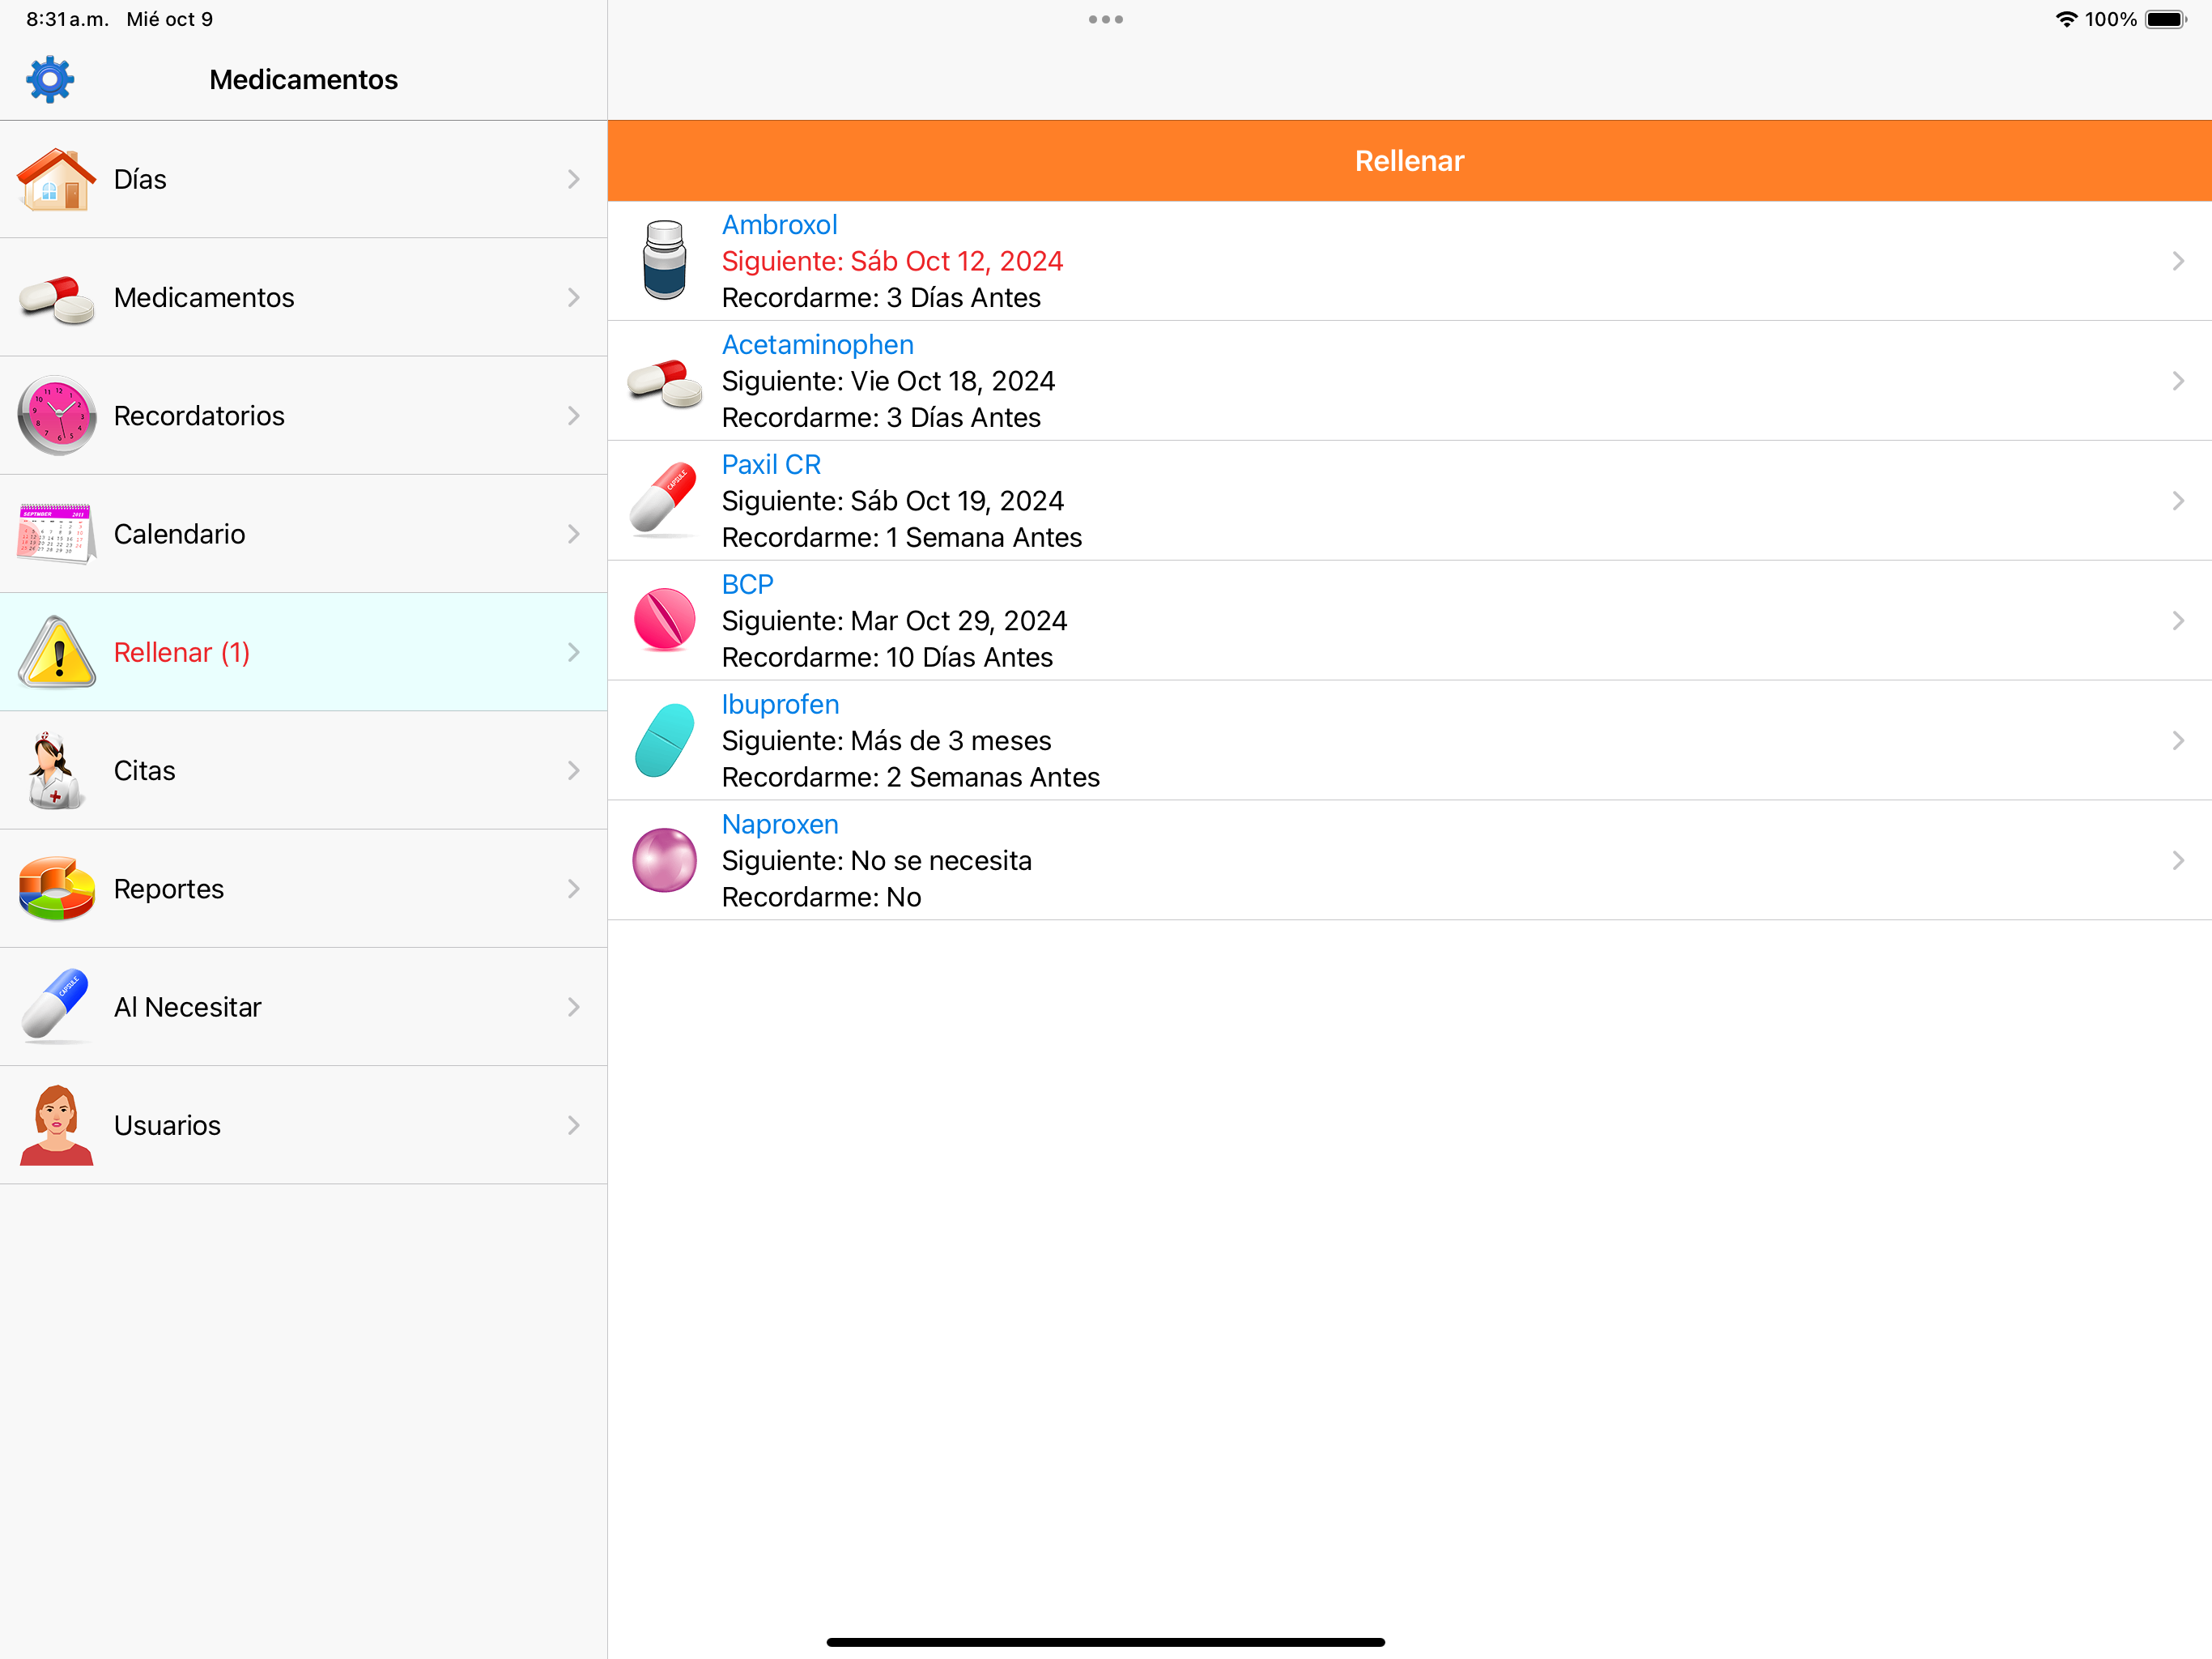This screenshot has width=2212, height=1659.
Task: Select Días in the sidebar menu
Action: [303, 179]
